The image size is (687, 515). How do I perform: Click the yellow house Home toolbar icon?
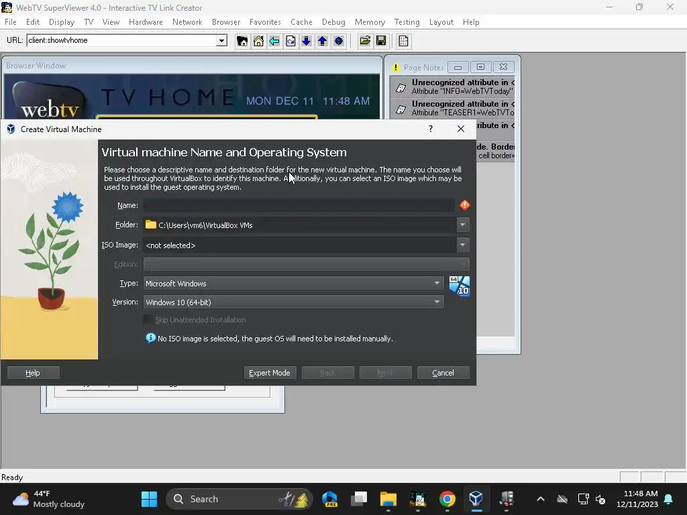(258, 41)
